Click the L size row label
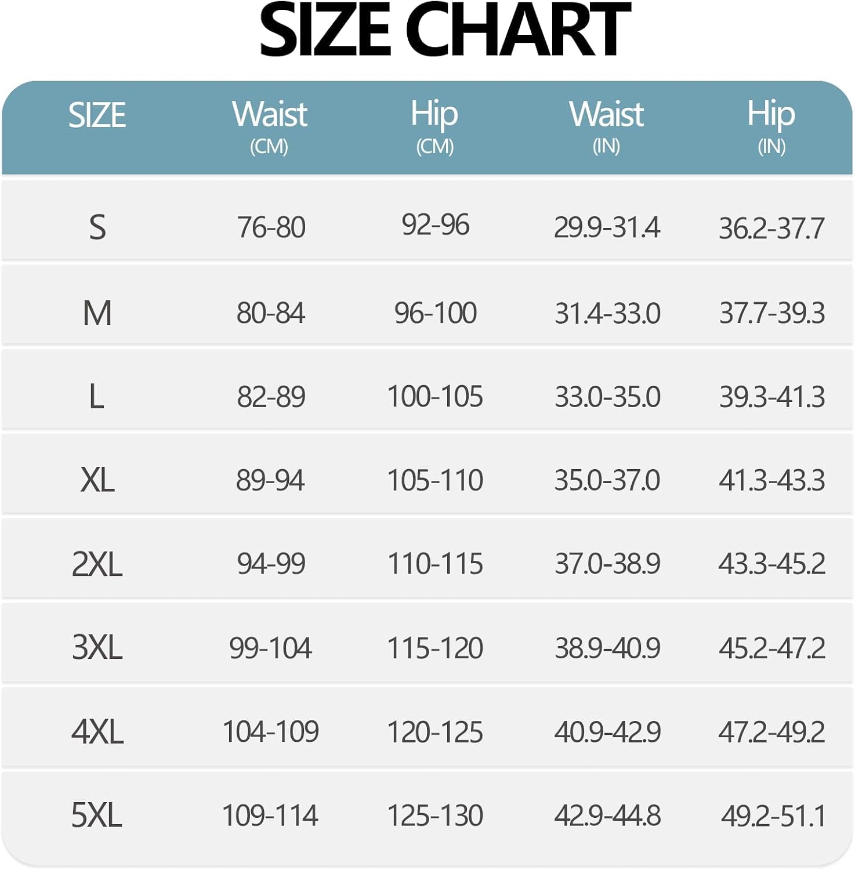 point(96,397)
